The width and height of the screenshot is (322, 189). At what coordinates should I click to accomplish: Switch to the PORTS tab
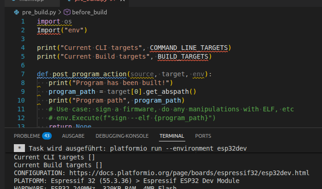click(203, 136)
